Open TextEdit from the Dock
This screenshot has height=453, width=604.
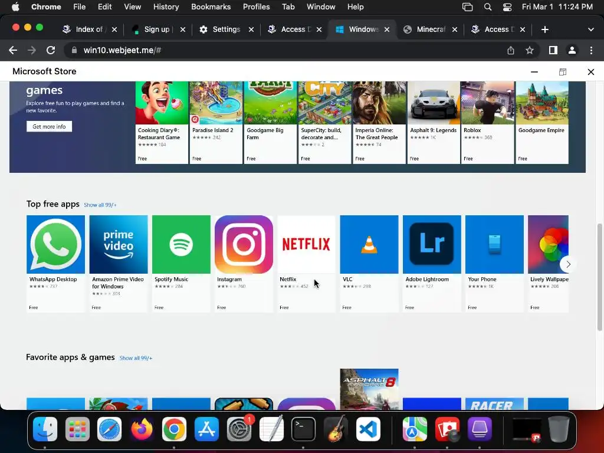271,429
